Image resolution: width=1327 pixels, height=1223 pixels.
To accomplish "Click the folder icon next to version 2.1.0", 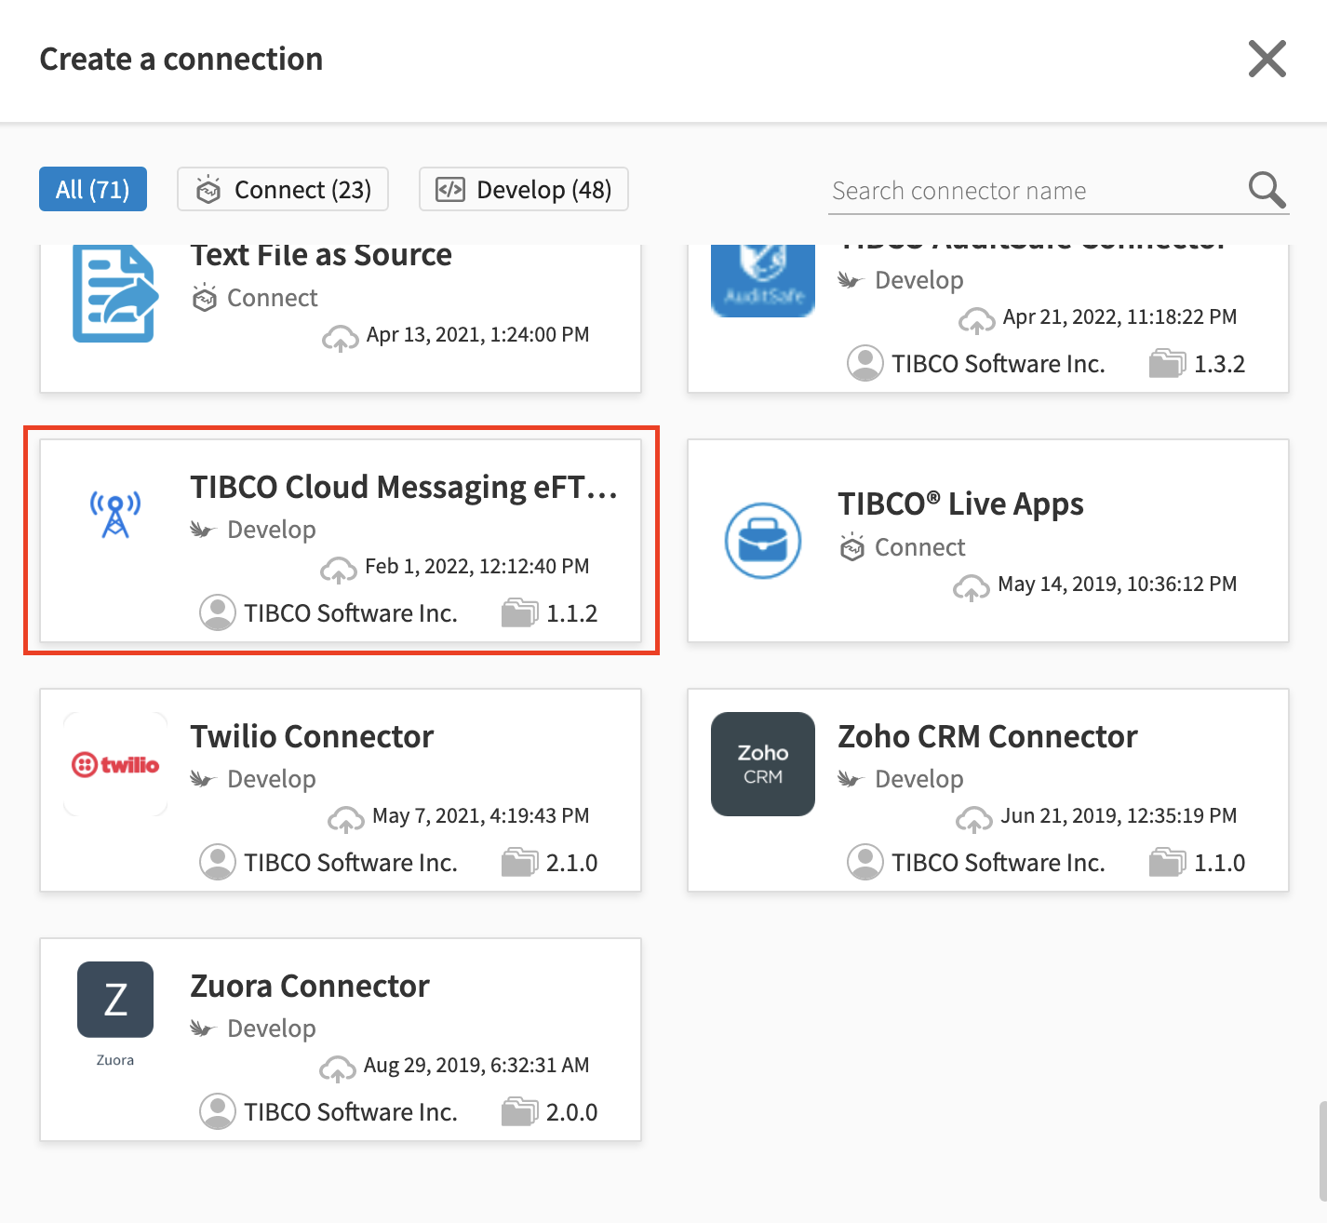I will pyautogui.click(x=519, y=862).
